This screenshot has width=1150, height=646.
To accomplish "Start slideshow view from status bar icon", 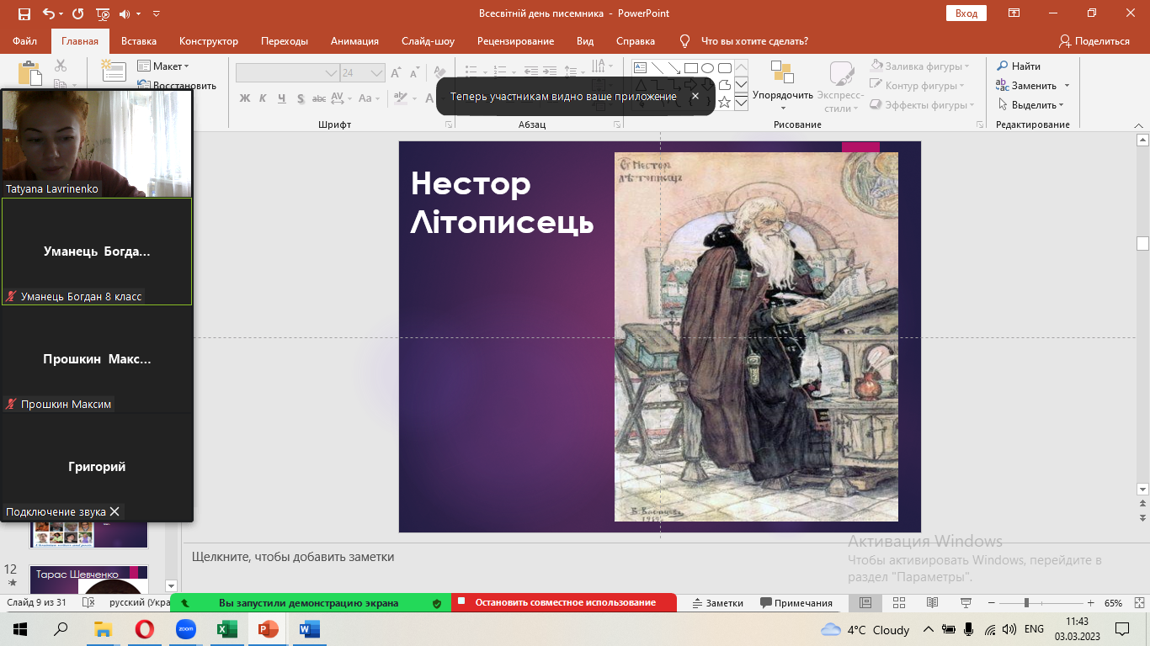I will point(966,603).
